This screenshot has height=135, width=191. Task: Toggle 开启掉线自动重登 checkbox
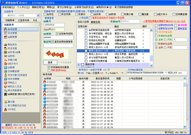[49, 67]
